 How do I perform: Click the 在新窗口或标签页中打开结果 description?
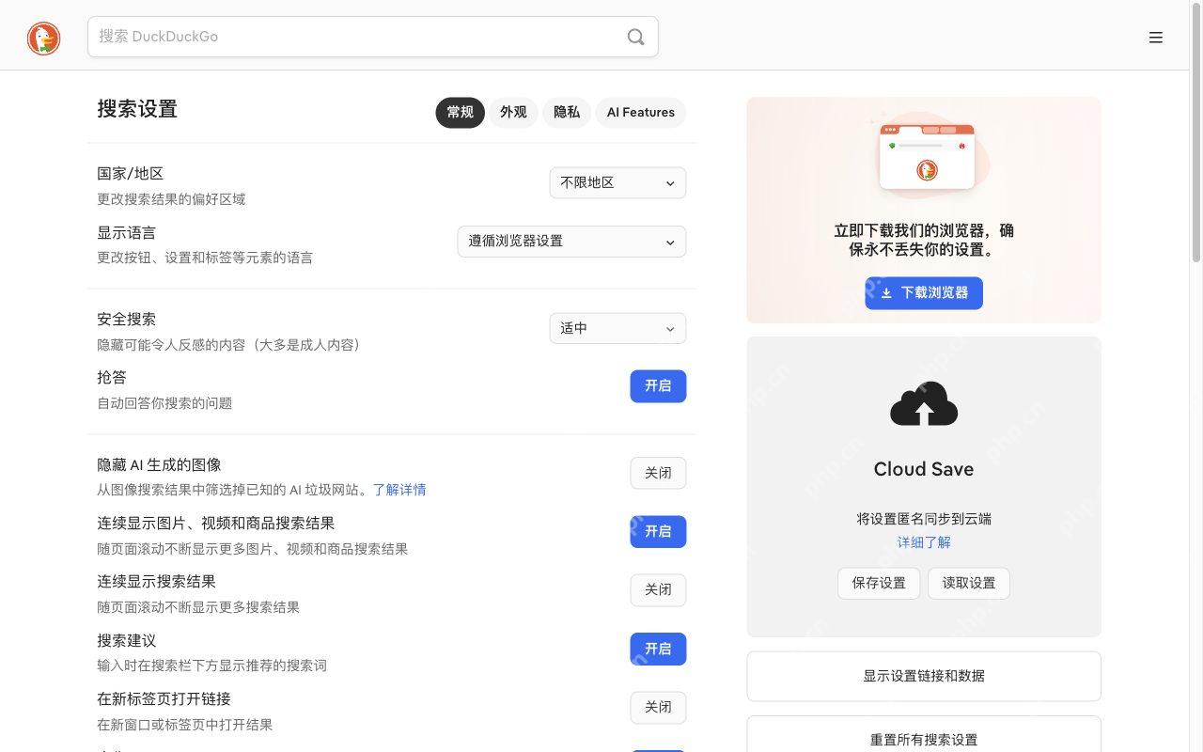185,725
